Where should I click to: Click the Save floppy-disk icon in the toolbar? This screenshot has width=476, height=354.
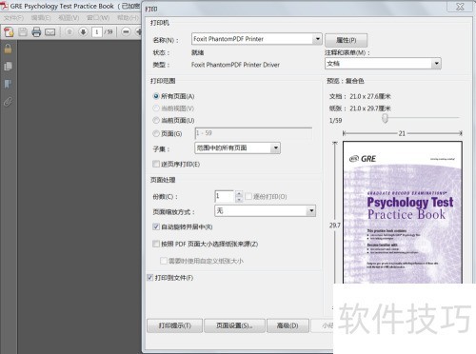(x=23, y=31)
